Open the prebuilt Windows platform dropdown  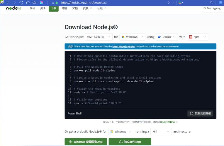(x=121, y=131)
